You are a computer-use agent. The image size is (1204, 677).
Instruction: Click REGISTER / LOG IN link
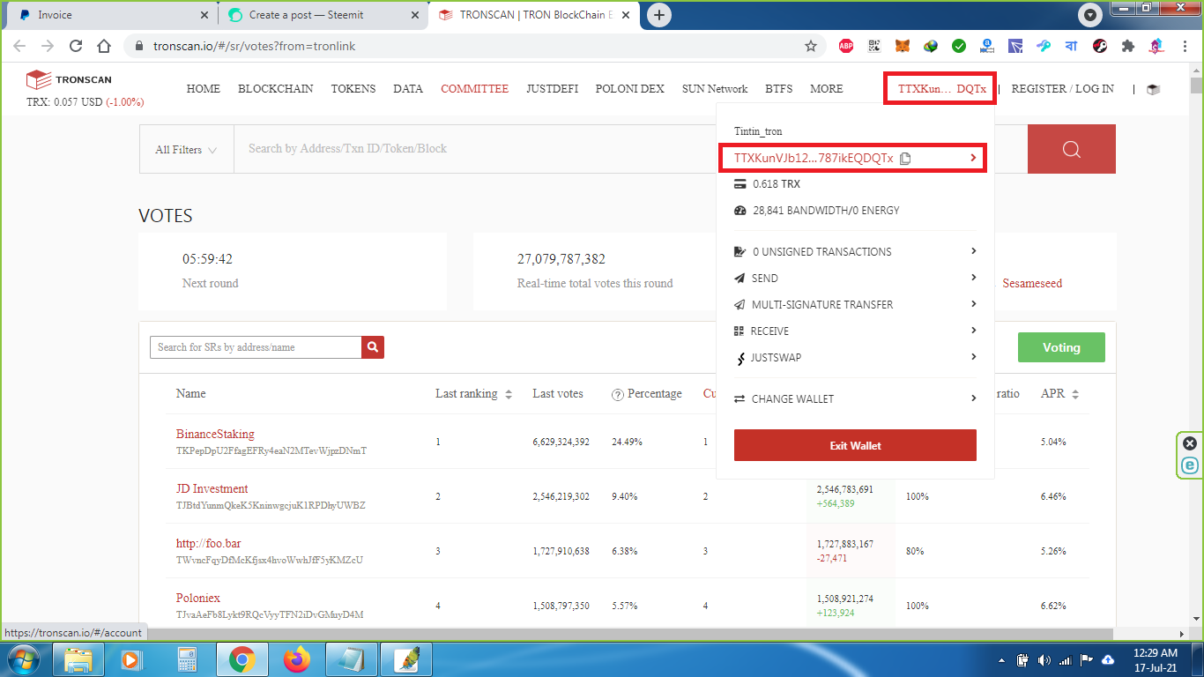[x=1062, y=89]
